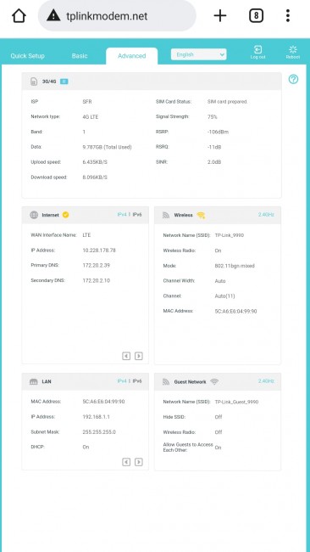Click the subnet mask 255.255.255.0

click(99, 432)
